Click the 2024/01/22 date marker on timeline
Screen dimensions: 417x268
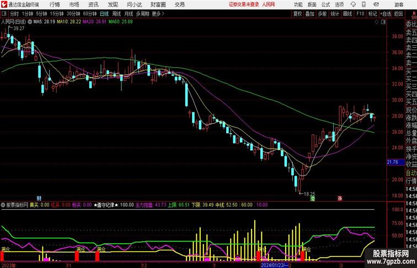point(275,265)
